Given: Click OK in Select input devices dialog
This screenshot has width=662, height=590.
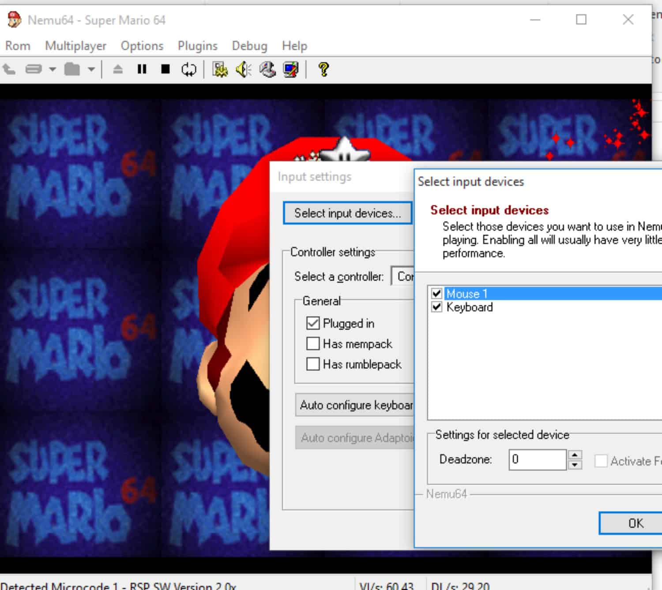Looking at the screenshot, I should pos(631,523).
